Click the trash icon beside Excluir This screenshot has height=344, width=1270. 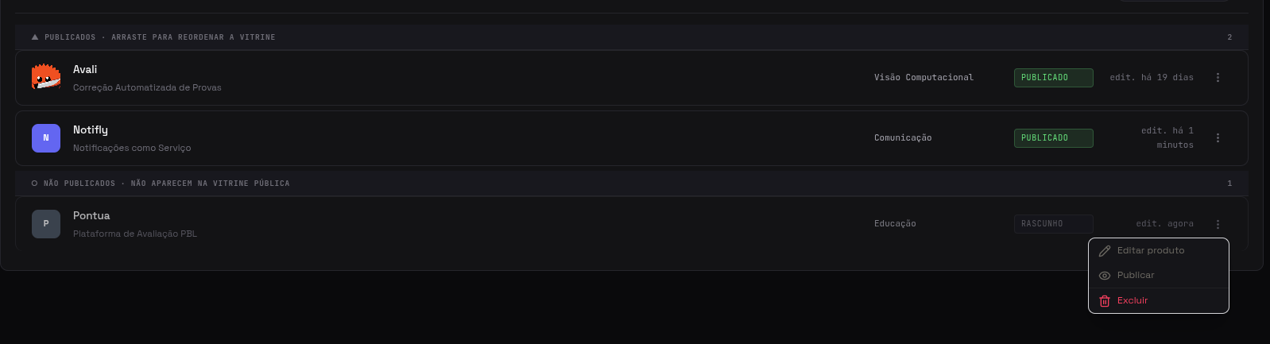tap(1105, 301)
